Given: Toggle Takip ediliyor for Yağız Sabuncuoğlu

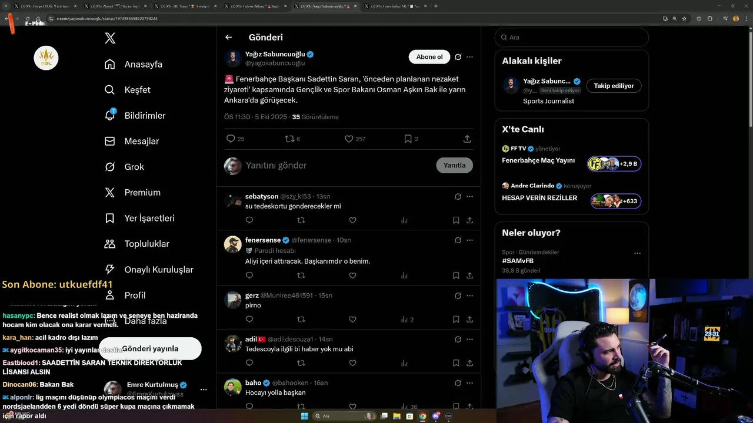Looking at the screenshot, I should point(614,86).
